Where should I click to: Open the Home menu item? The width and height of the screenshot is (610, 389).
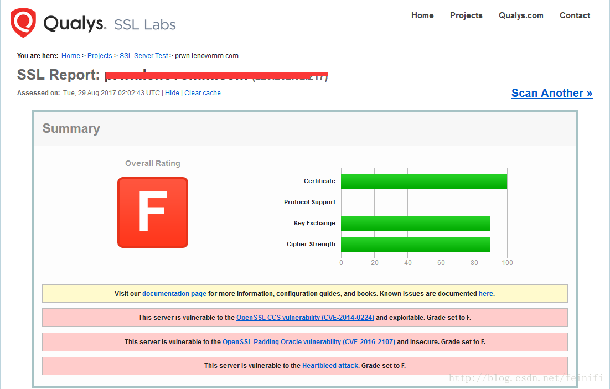tap(422, 15)
